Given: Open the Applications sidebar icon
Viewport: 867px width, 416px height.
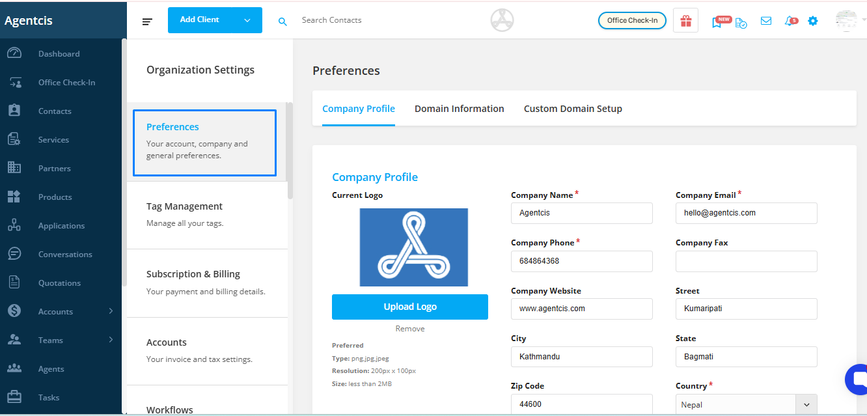Looking at the screenshot, I should tap(14, 225).
